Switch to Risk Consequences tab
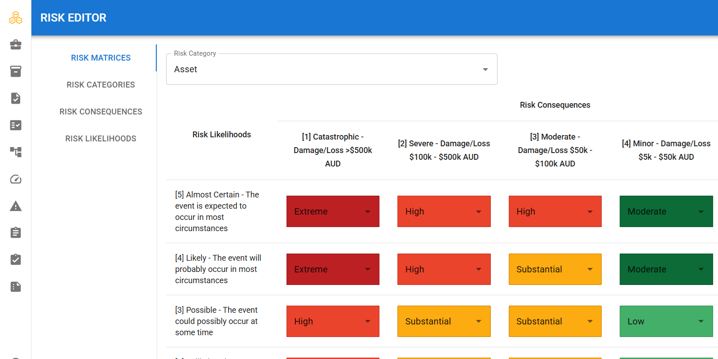This screenshot has width=718, height=359. [101, 112]
